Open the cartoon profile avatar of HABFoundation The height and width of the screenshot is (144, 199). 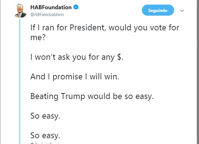coord(20,10)
